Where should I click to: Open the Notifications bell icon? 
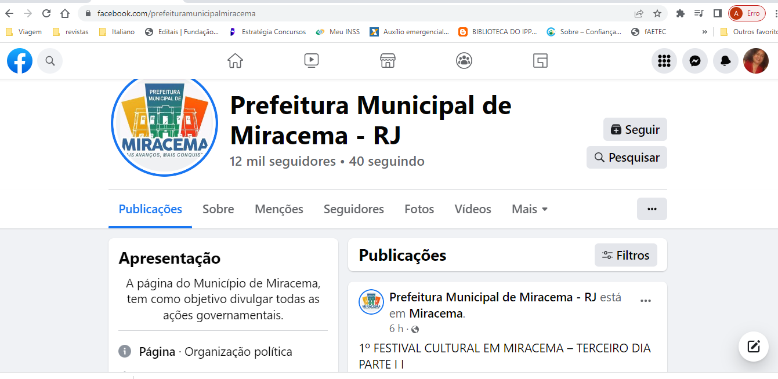[725, 61]
